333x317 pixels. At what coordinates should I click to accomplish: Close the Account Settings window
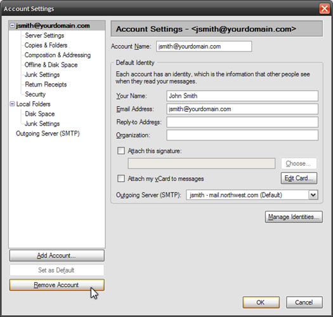pyautogui.click(x=325, y=9)
